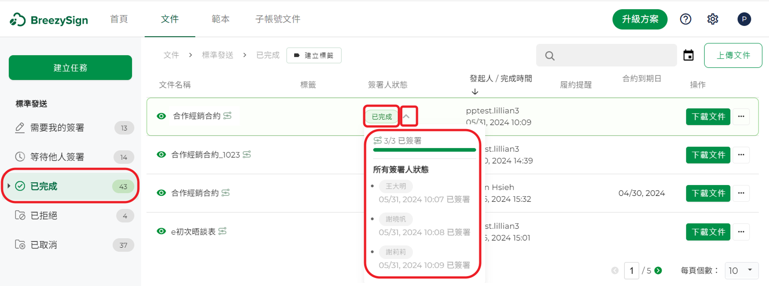769x286 pixels.
Task: Open the help question mark icon
Action: 686,19
